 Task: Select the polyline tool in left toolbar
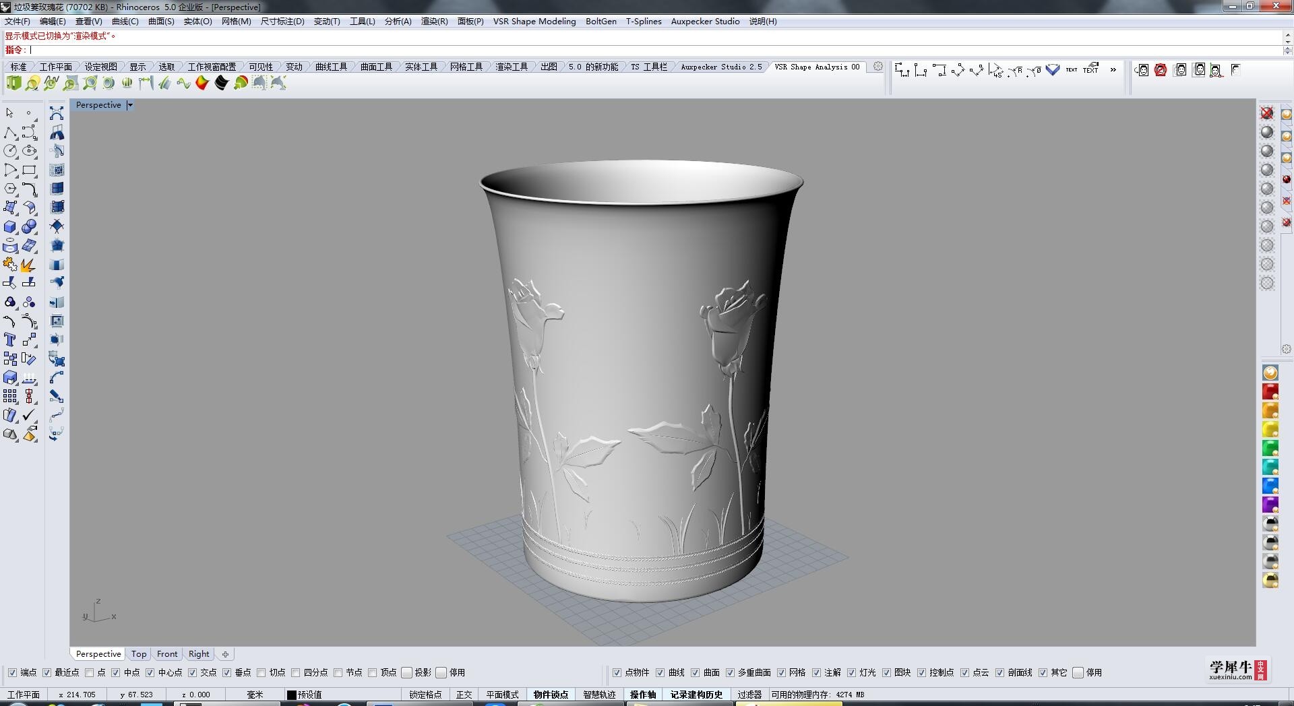coord(10,132)
